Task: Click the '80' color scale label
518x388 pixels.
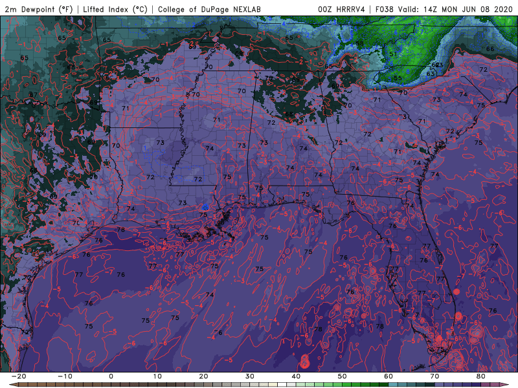Action: tap(481, 376)
